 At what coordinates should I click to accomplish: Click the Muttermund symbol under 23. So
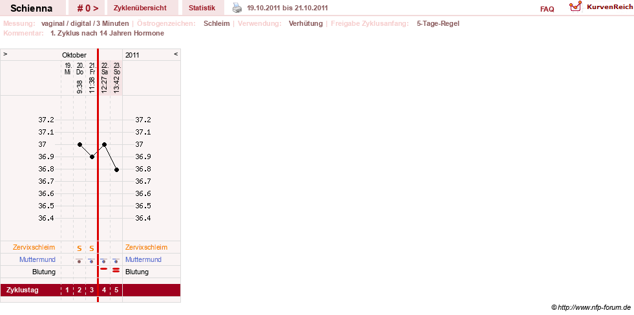tap(116, 260)
